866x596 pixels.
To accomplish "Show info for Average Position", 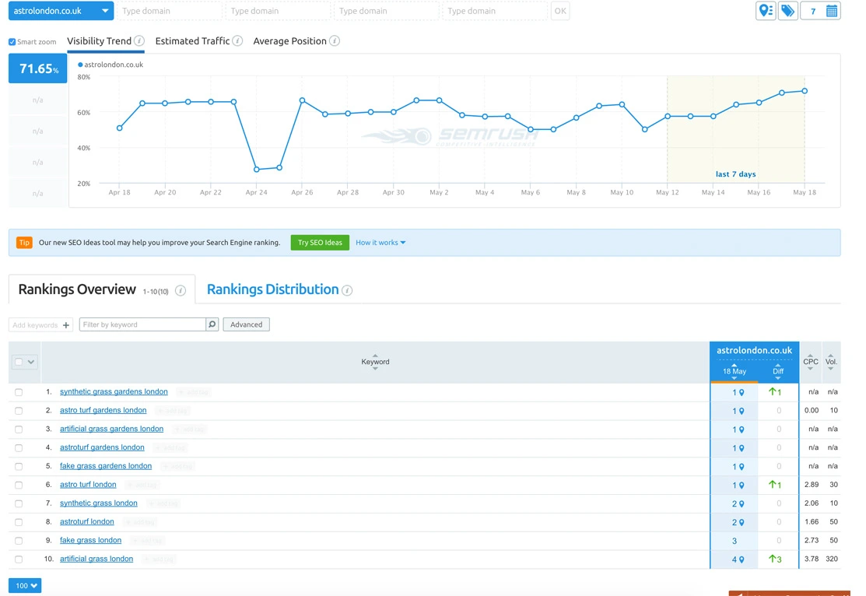I will 334,41.
